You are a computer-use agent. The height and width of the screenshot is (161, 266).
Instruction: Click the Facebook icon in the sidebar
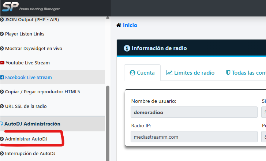tap(2, 78)
